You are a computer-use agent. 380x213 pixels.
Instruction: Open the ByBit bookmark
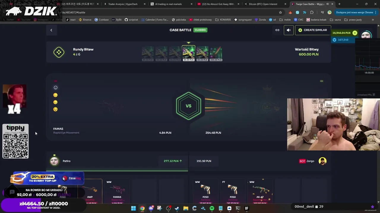(116, 20)
